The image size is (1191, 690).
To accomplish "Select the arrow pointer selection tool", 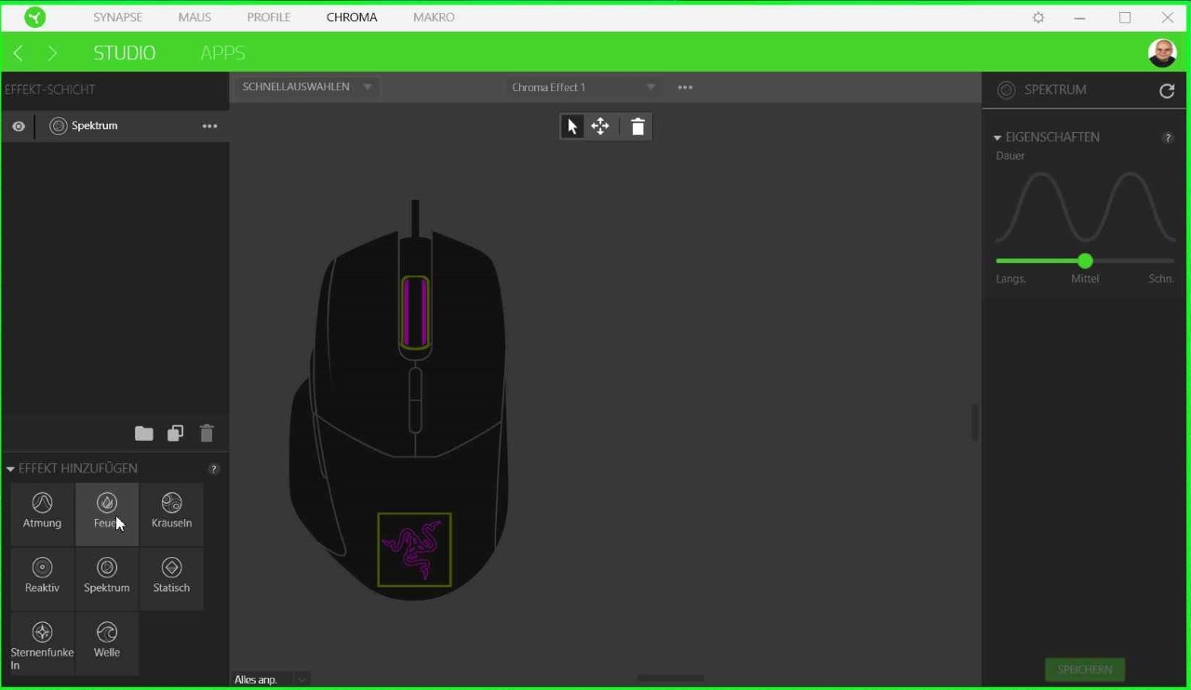I will (x=572, y=126).
